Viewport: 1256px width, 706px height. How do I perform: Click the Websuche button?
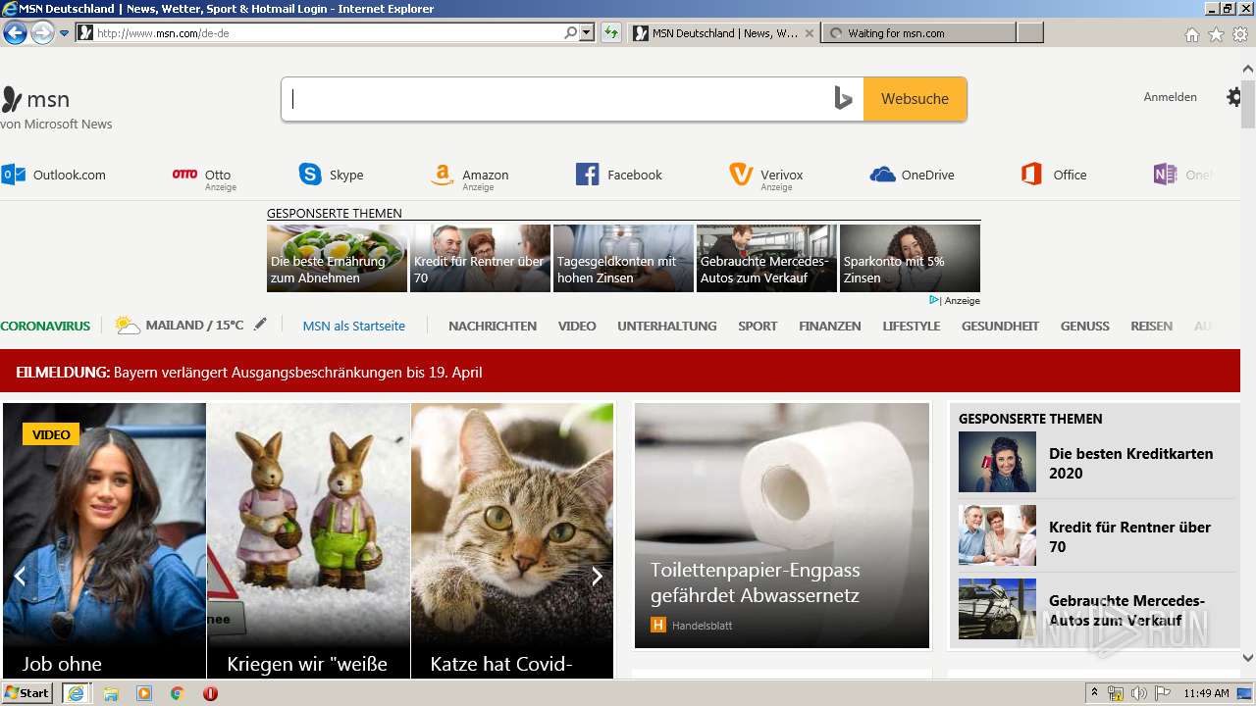coord(915,99)
